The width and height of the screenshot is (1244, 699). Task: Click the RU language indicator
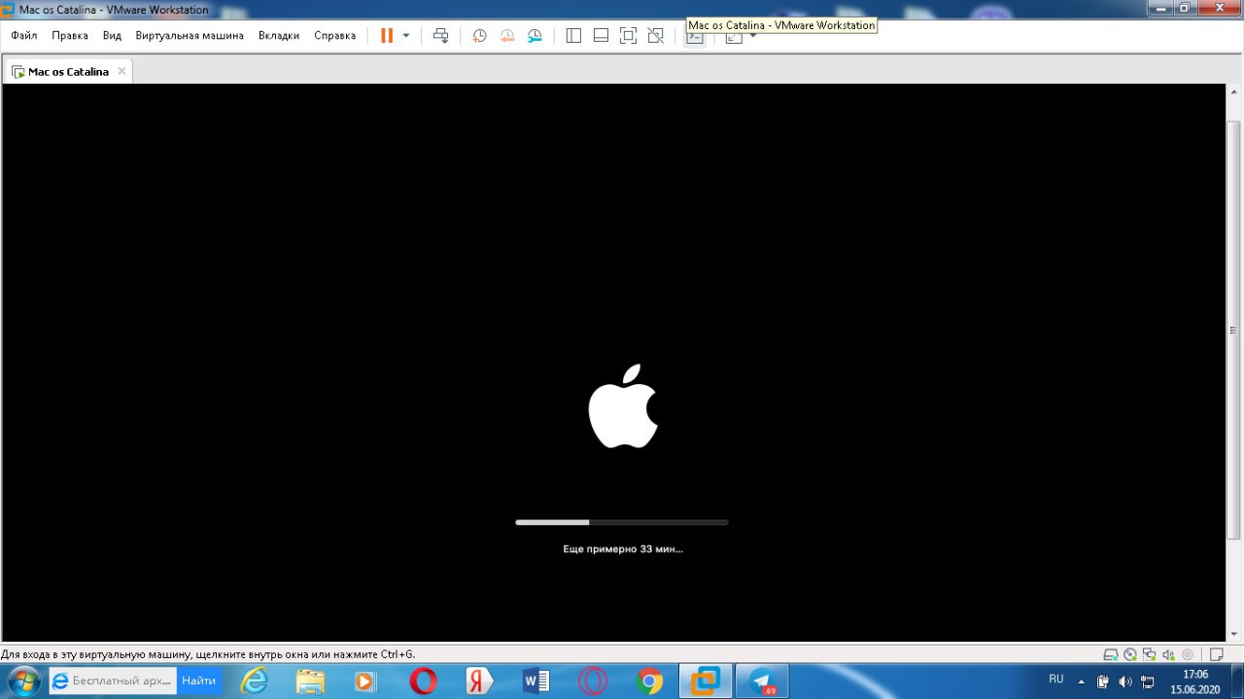(1056, 679)
